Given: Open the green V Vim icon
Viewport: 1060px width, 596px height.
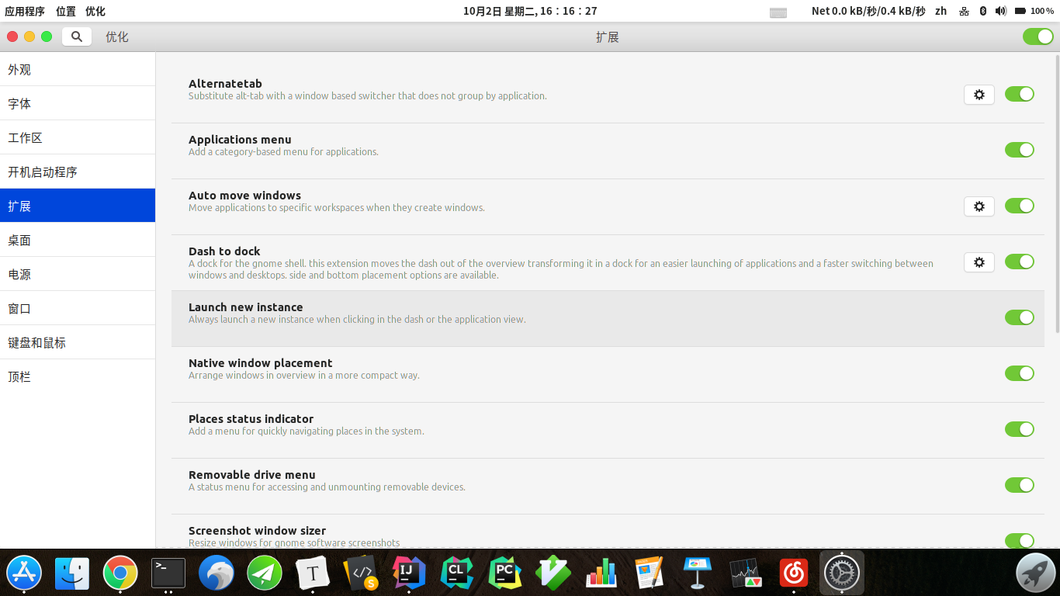Looking at the screenshot, I should 553,573.
